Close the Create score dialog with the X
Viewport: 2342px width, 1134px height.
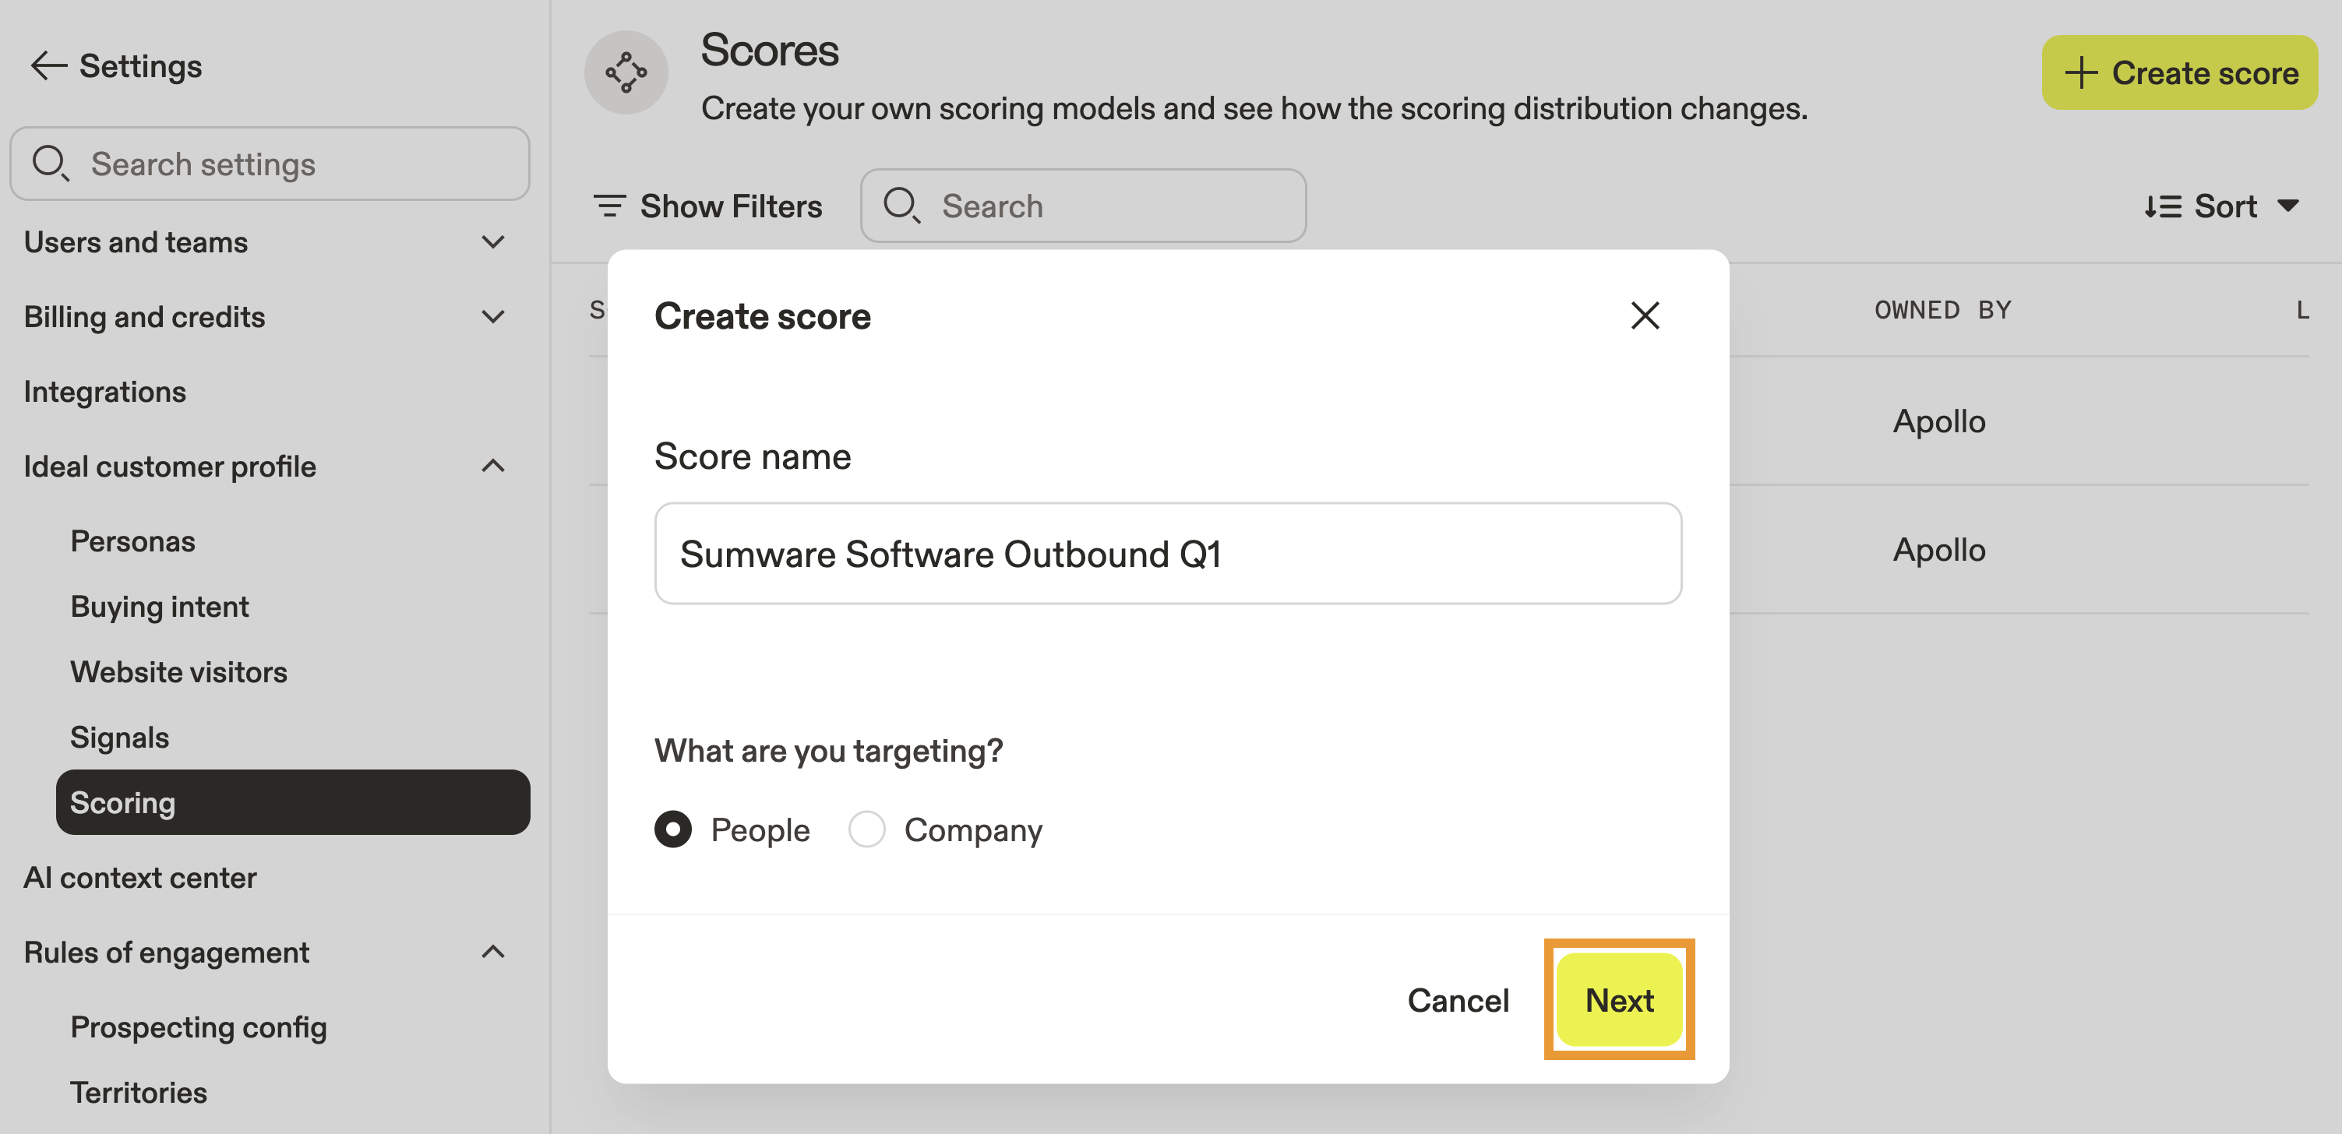[1644, 315]
